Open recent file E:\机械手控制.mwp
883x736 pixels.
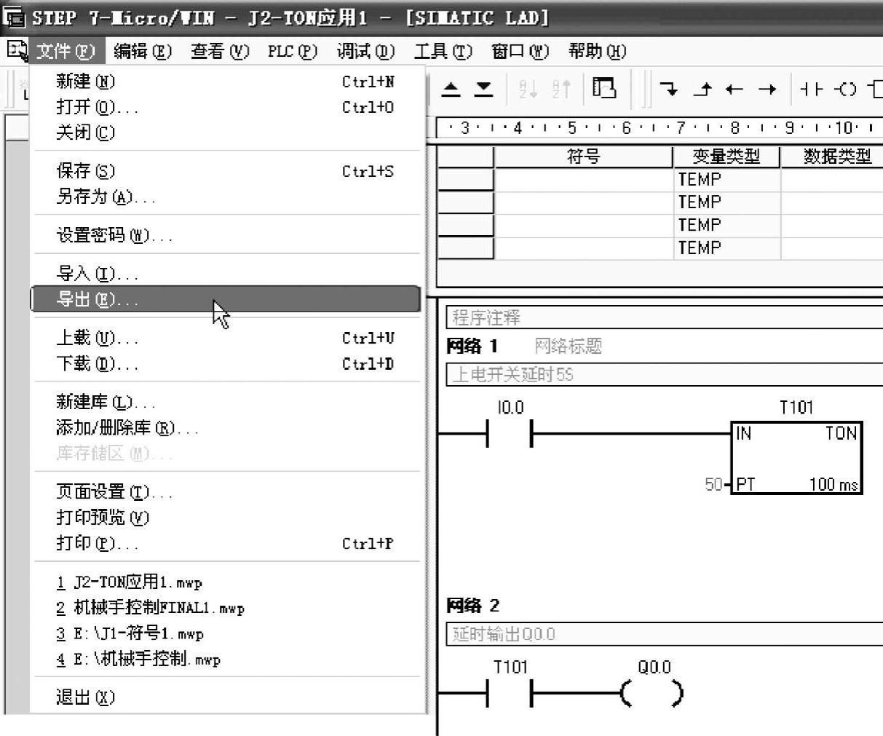click(x=226, y=660)
